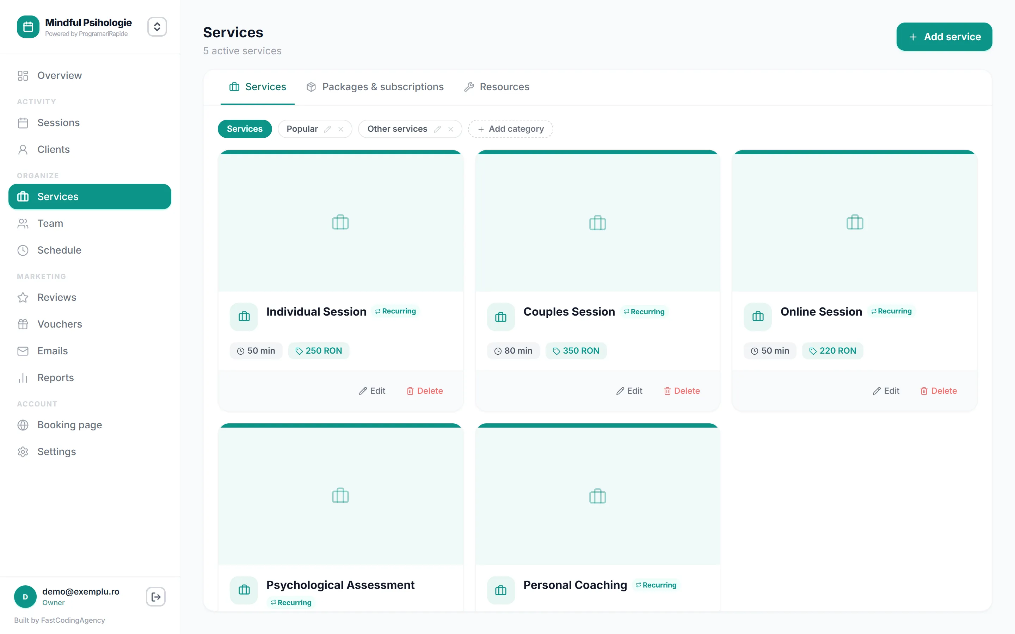Image resolution: width=1015 pixels, height=634 pixels.
Task: Delete the Other services category via X
Action: pos(451,129)
